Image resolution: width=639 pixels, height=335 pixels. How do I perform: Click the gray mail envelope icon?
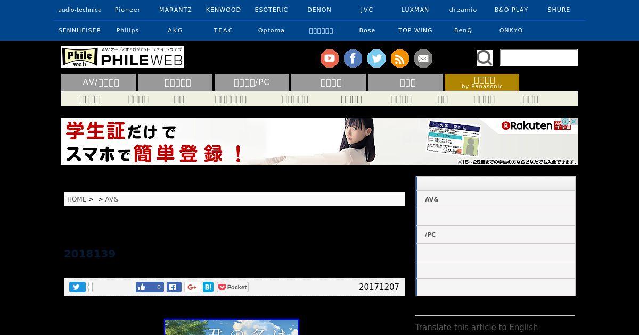[x=423, y=58]
